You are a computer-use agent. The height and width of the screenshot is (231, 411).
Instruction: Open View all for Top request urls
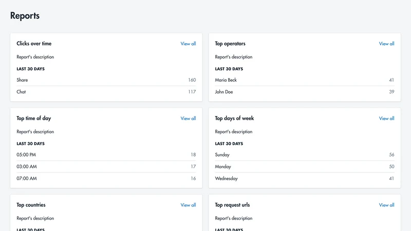[x=386, y=205]
